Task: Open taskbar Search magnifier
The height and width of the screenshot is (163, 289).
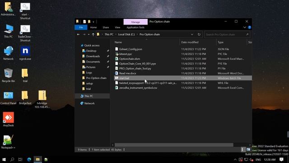Action: tap(12, 159)
